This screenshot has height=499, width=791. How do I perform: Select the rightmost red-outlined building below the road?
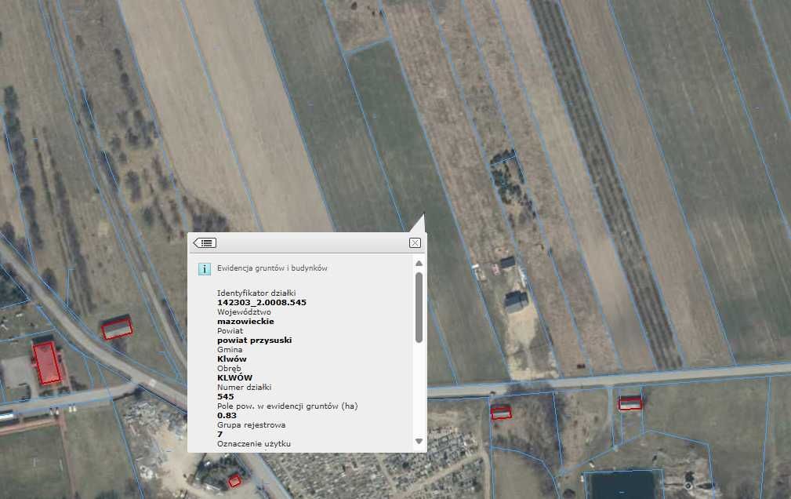(x=630, y=403)
